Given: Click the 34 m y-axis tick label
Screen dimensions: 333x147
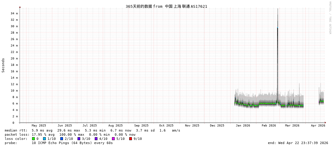Looking at the screenshot, I should tap(14, 13).
